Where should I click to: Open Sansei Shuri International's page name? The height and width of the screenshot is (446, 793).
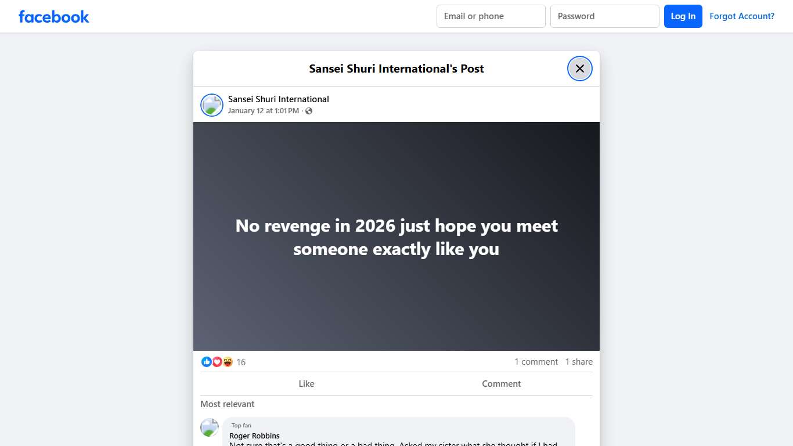point(278,99)
